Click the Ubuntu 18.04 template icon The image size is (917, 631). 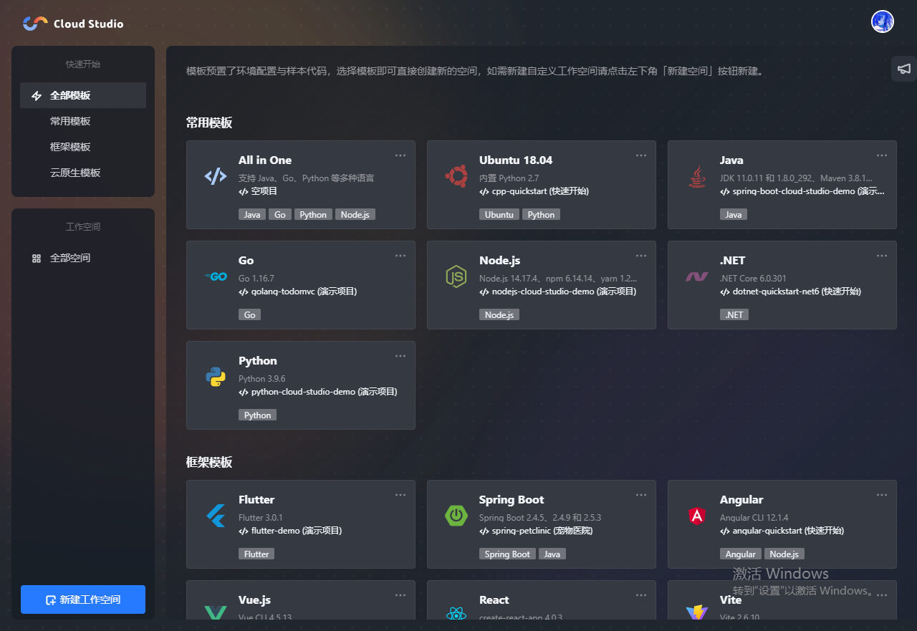(x=456, y=175)
